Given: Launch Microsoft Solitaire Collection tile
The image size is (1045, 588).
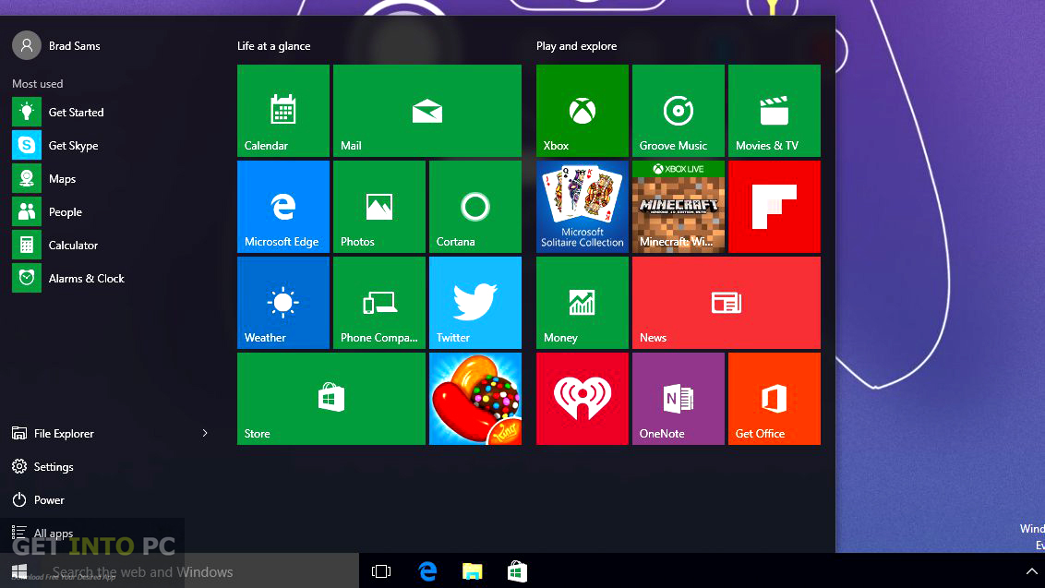Looking at the screenshot, I should (583, 207).
